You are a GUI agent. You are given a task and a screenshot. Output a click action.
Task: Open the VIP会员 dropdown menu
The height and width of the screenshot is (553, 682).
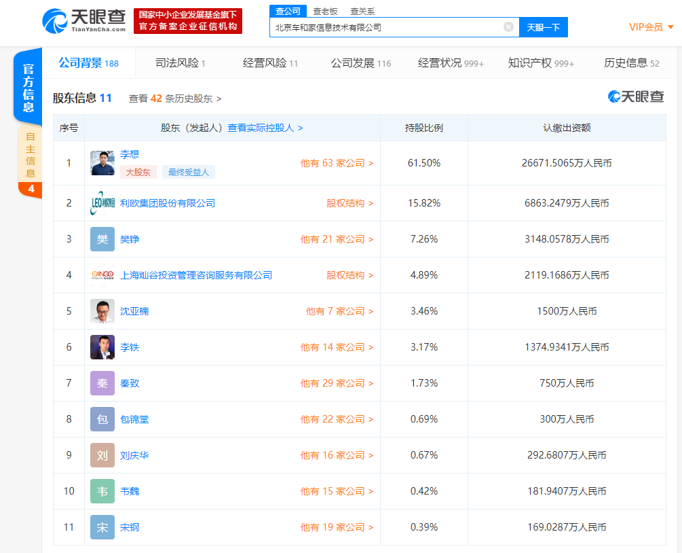point(651,27)
